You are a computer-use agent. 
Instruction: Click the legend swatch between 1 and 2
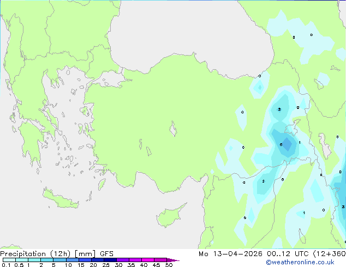click(34, 260)
